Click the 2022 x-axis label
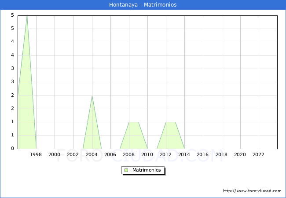Image resolution: width=286 pixels, height=198 pixels. (x=258, y=154)
